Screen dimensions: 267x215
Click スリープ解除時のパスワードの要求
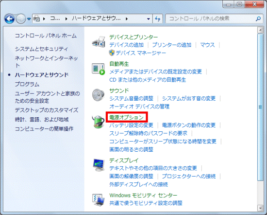(x=149, y=133)
